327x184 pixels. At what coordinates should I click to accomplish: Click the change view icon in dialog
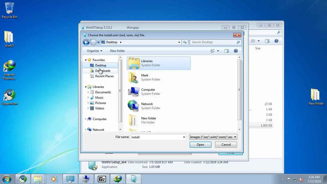pyautogui.click(x=213, y=51)
